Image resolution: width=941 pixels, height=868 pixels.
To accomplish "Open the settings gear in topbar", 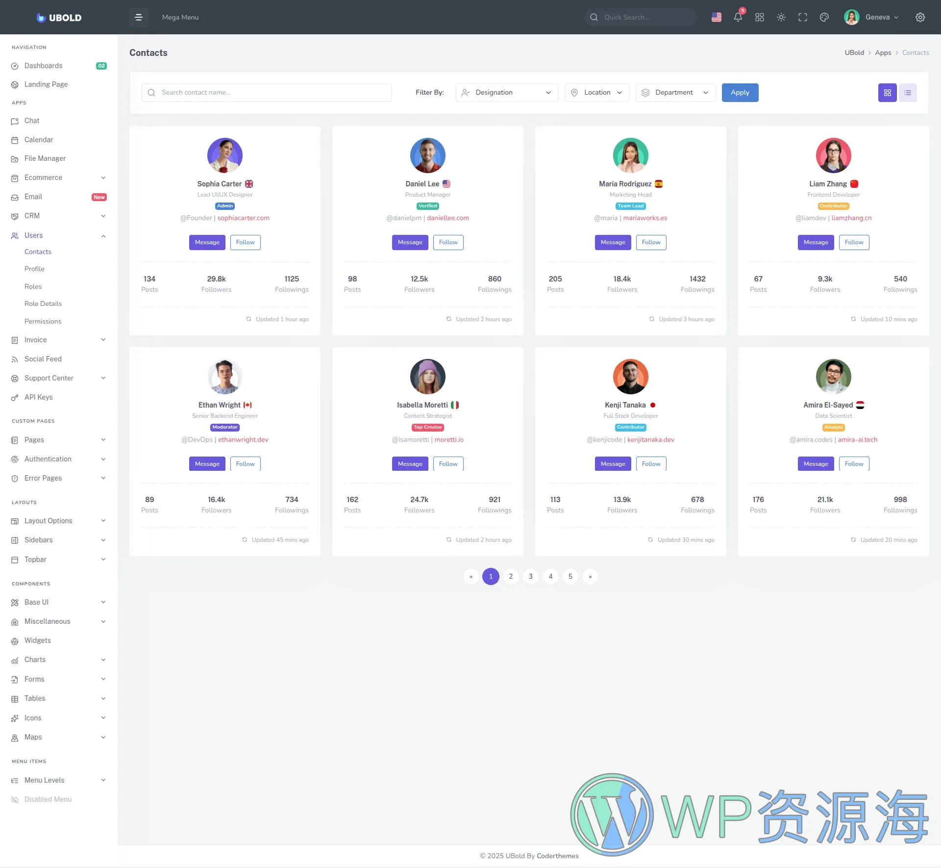I will tap(920, 17).
